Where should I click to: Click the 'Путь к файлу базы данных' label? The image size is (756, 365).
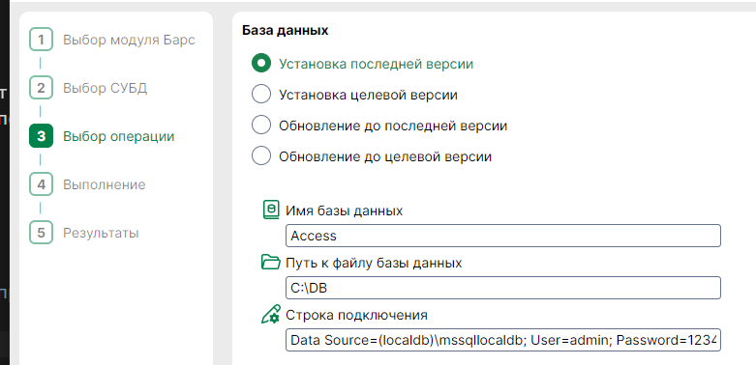click(374, 263)
